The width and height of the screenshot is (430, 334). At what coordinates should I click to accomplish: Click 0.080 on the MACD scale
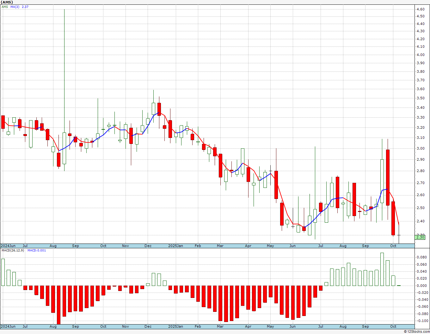pos(421,257)
